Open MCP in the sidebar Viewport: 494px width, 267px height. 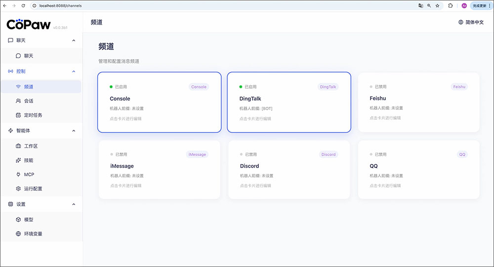click(x=41, y=174)
